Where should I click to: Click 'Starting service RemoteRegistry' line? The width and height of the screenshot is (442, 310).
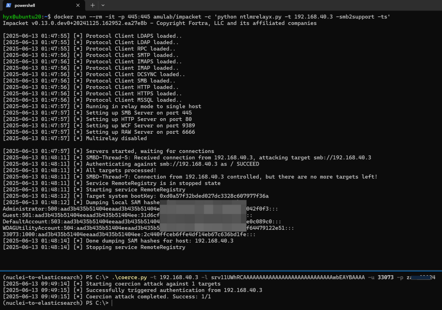pos(94,189)
